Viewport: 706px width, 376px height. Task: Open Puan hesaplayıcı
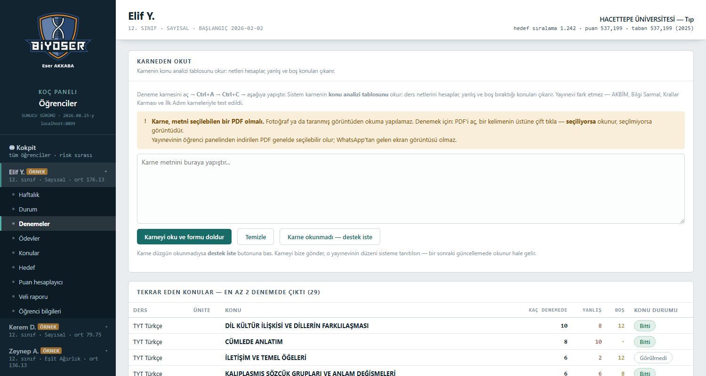pyautogui.click(x=58, y=282)
